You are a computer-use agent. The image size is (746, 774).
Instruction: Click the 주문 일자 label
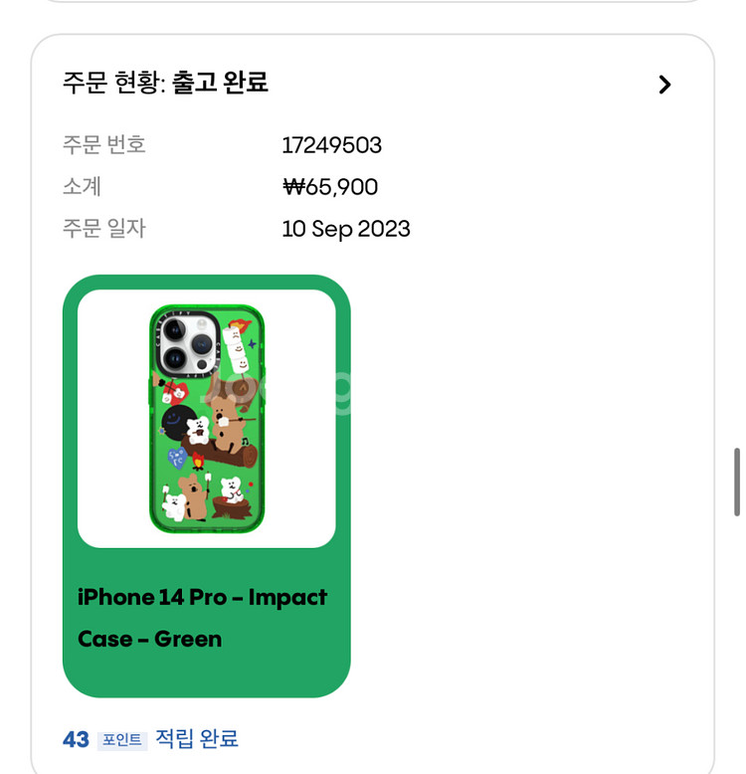pyautogui.click(x=104, y=229)
